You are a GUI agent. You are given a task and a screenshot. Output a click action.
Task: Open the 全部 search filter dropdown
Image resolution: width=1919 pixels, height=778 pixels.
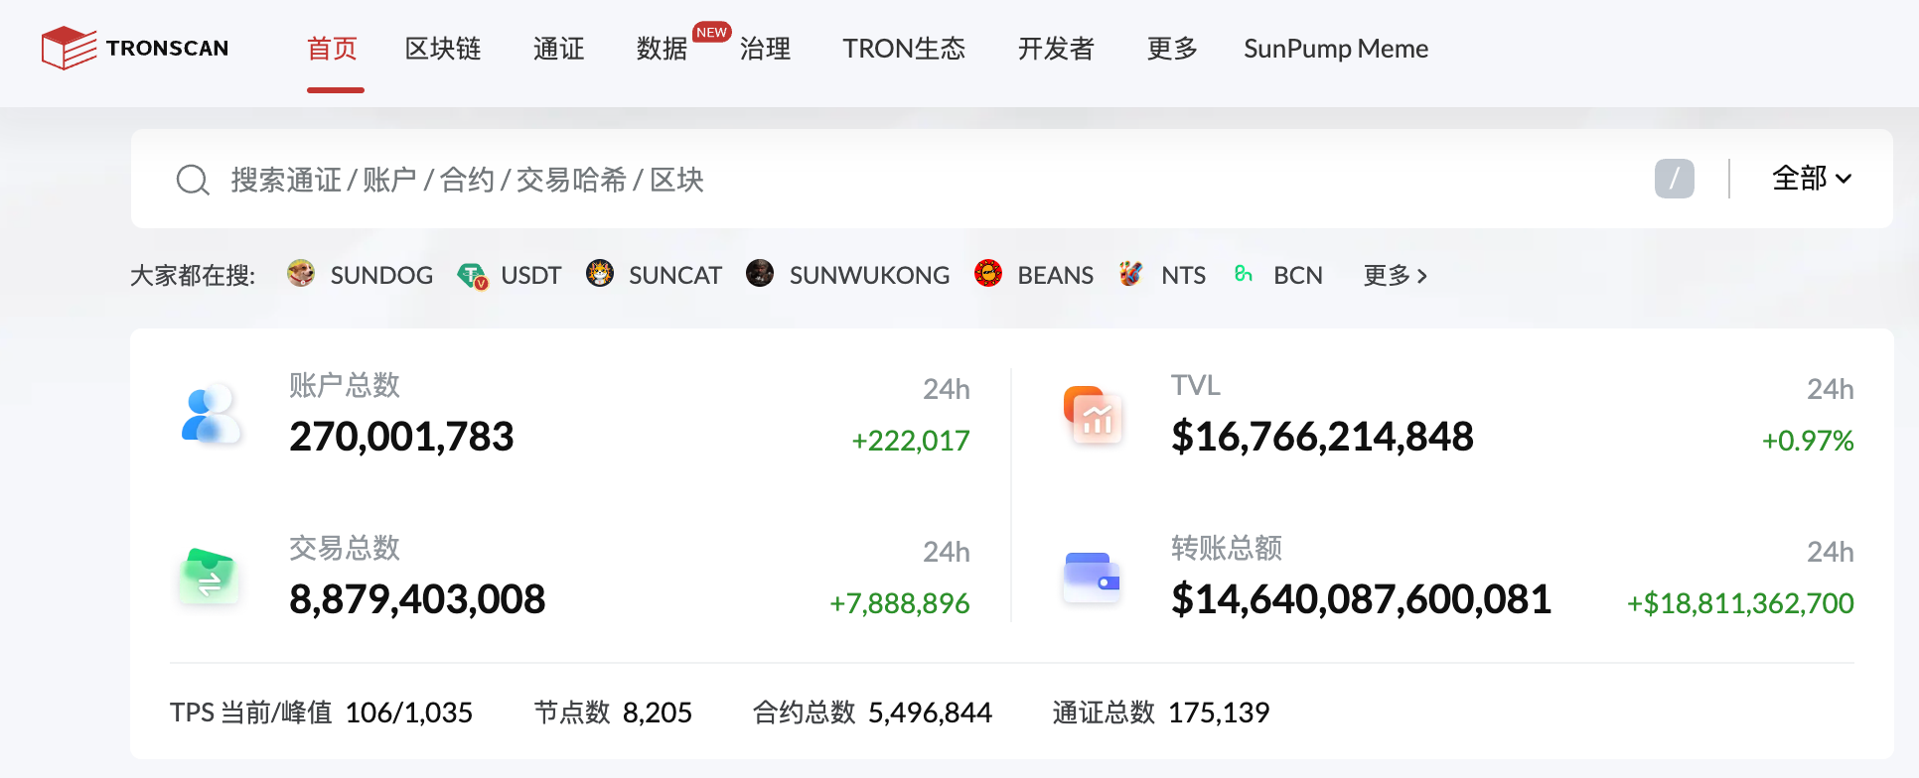pyautogui.click(x=1812, y=179)
